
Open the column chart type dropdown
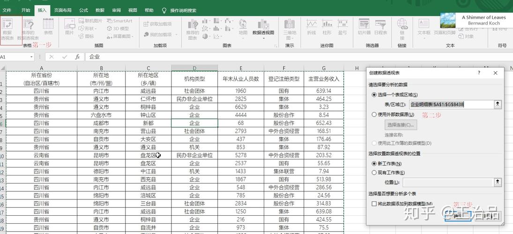pos(206,21)
